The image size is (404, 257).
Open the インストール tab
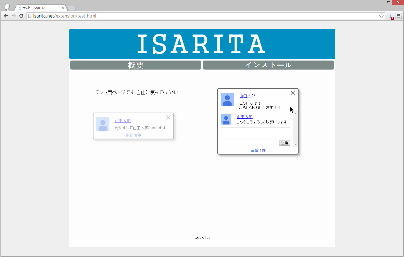[x=269, y=65]
